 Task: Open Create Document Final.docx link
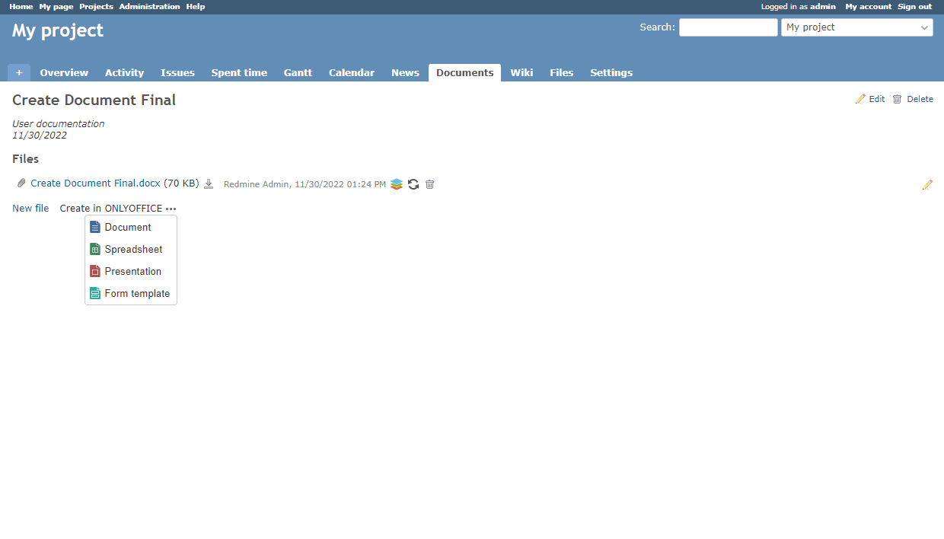click(95, 183)
